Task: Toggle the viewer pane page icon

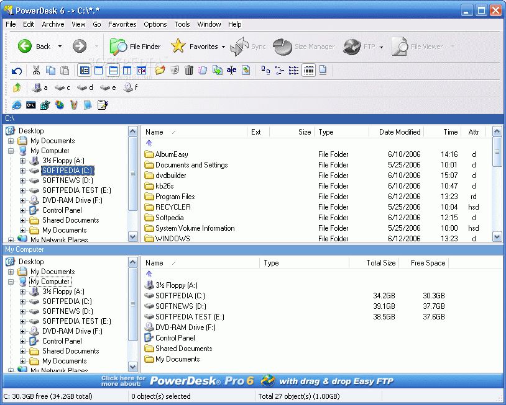Action: pyautogui.click(x=323, y=70)
